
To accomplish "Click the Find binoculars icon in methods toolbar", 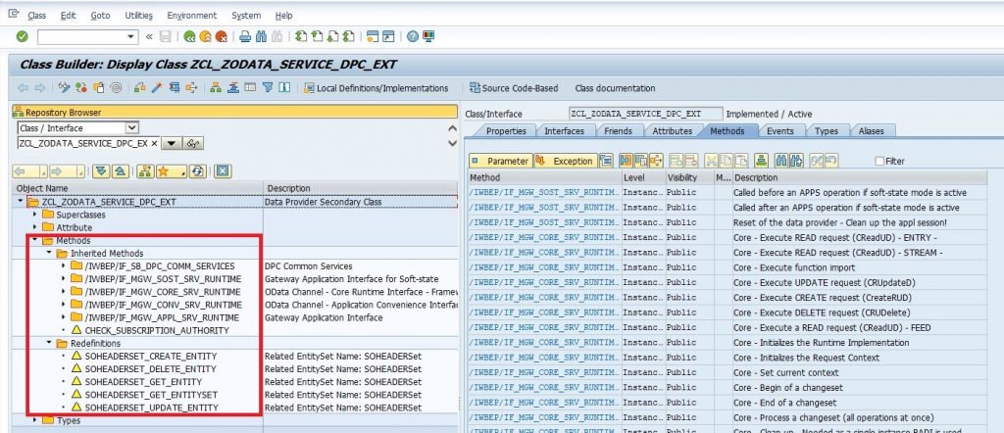I will [780, 161].
